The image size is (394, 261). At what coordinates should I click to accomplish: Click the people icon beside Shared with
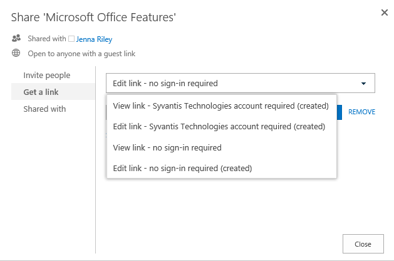click(x=16, y=38)
